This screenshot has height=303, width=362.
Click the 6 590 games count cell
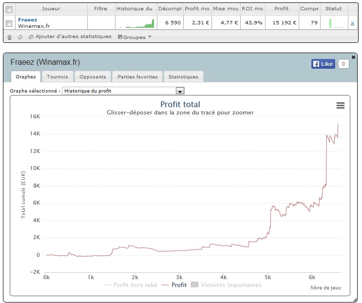171,22
